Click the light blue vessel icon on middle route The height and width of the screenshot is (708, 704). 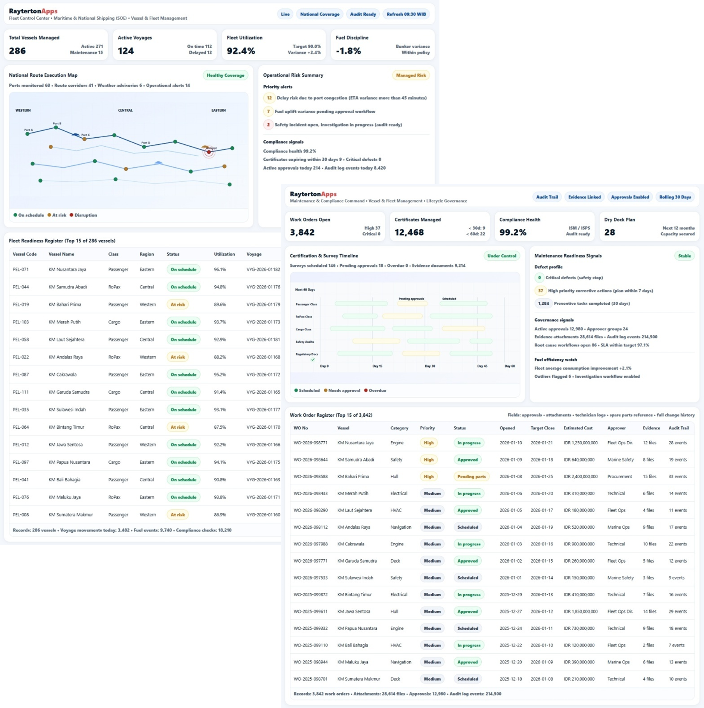(158, 162)
